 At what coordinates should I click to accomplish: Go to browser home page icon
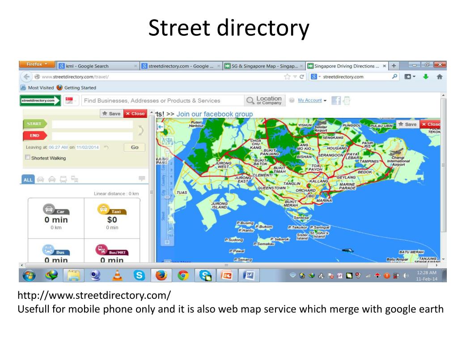click(x=439, y=77)
